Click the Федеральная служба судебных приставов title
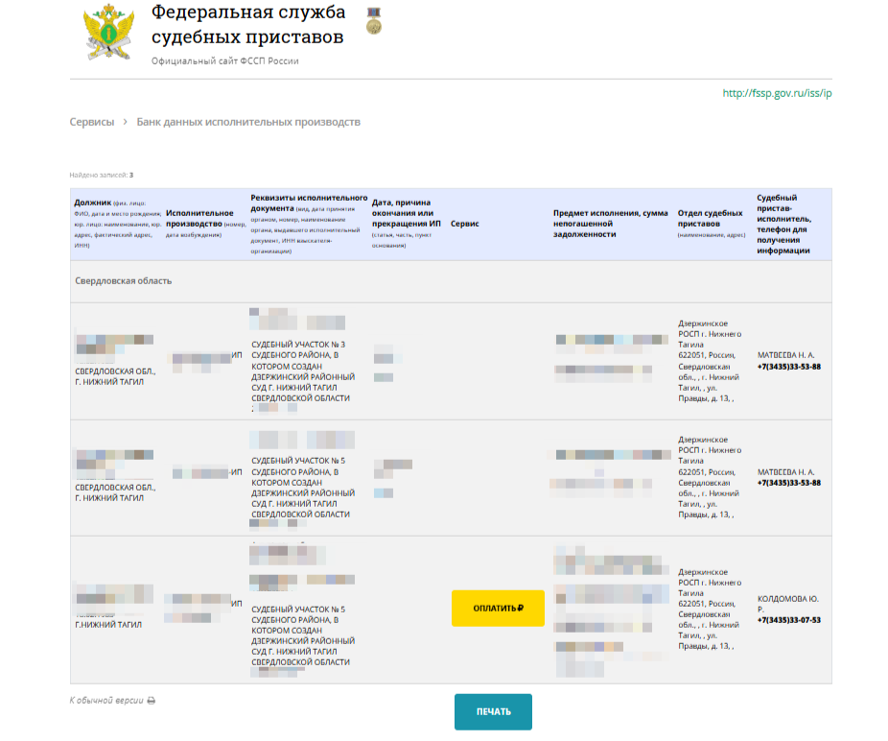The image size is (888, 741). click(248, 24)
